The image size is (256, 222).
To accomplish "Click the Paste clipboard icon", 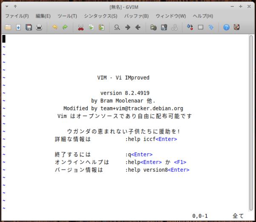I will (x=101, y=27).
